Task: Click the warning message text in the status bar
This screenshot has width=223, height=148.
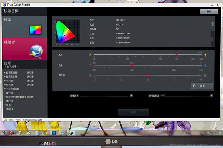Action: 25,120
